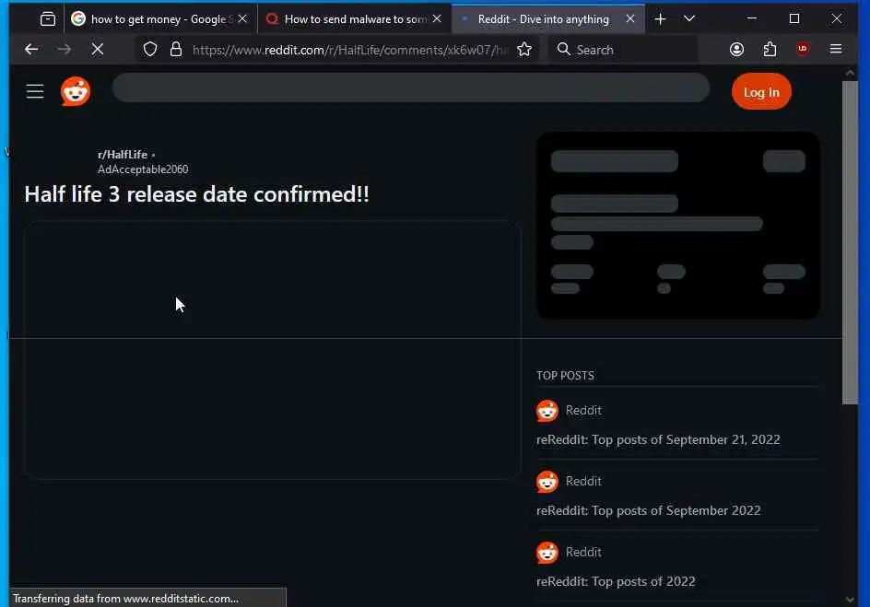Switch to 'How to send malware' tab
Screen dimensions: 870x607
point(355,19)
